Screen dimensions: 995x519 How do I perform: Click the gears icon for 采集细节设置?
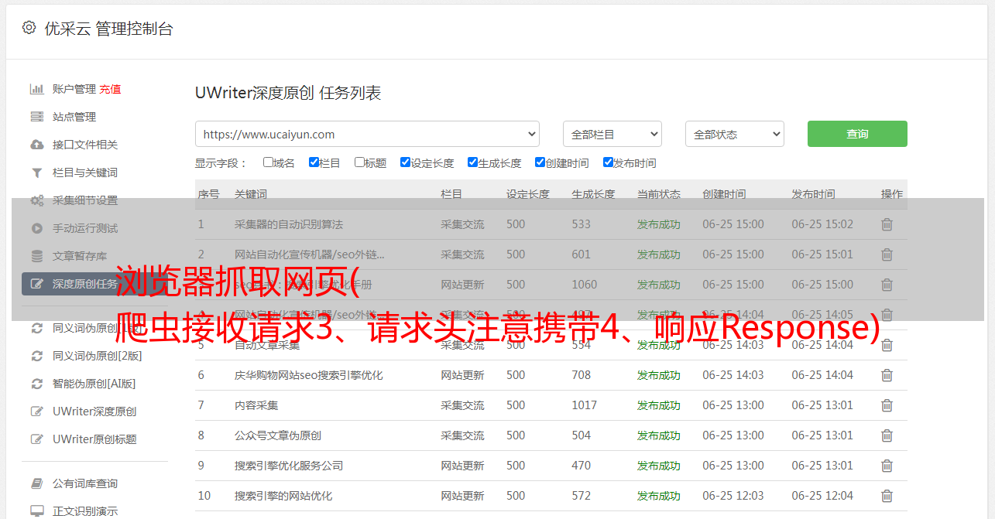coord(36,200)
